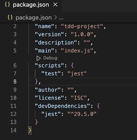Click the opening brace of the scripts object
Image resolution: width=137 pixels, height=140 pixels.
(72, 65)
